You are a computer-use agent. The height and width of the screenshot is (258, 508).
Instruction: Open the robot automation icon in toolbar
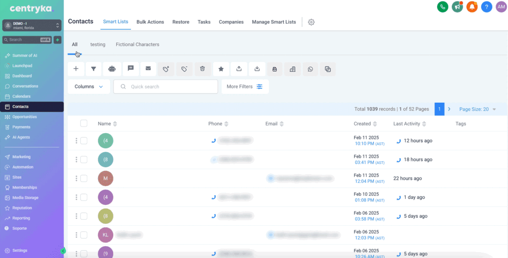pos(112,69)
